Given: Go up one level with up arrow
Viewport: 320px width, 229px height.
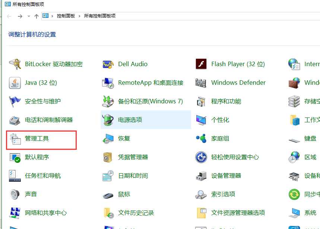Looking at the screenshot, I should pos(37,16).
